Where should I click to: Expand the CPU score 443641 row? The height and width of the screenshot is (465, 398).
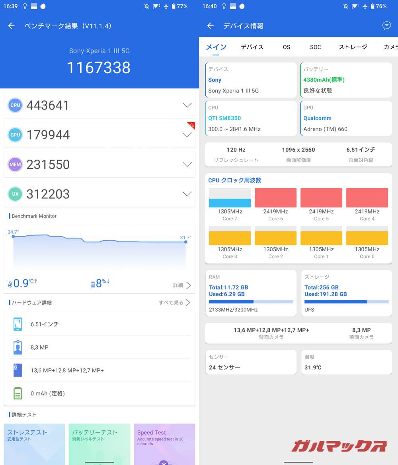click(99, 105)
